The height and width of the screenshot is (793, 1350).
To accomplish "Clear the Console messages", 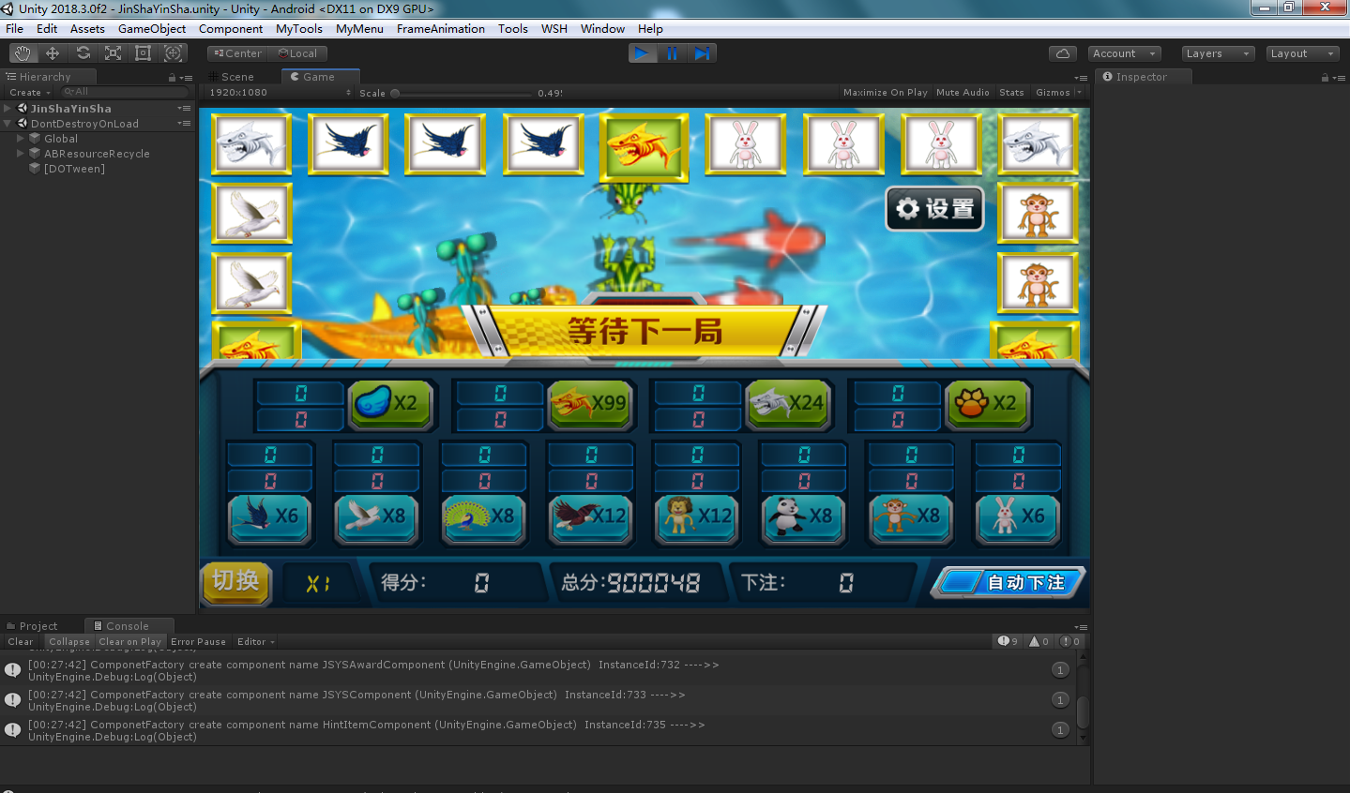I will (19, 641).
